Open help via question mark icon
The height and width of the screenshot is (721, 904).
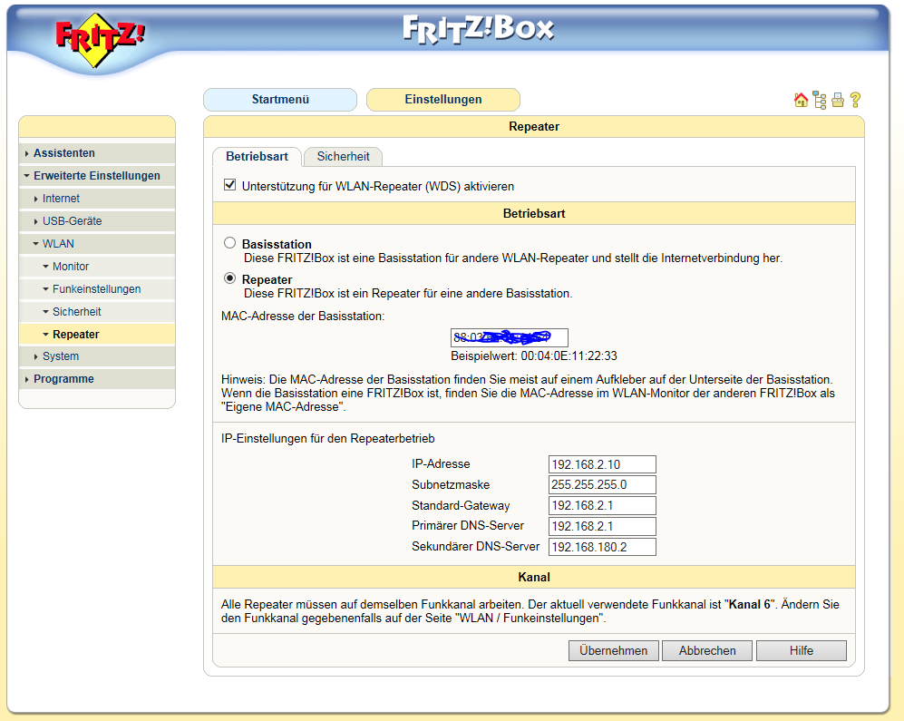coord(856,100)
